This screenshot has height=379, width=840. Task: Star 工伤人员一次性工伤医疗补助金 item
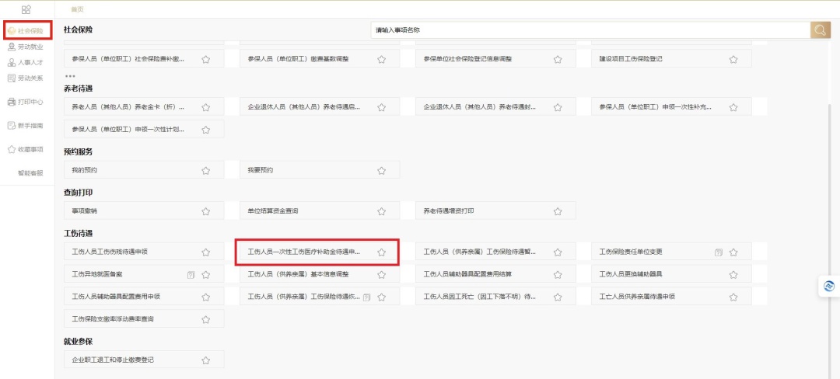[381, 252]
